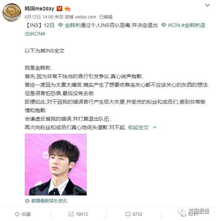Click the 韩国me2day username
This screenshot has height=221, width=216.
(x=39, y=9)
